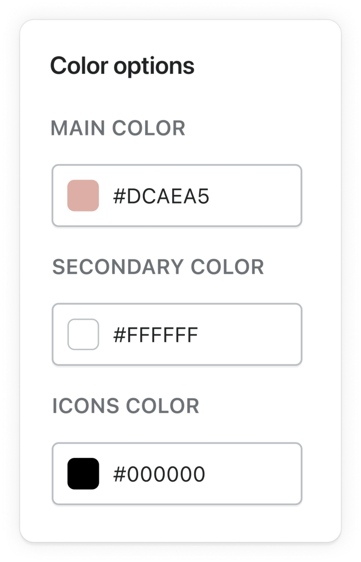The width and height of the screenshot is (361, 562).
Task: Select the "Color options" heading
Action: pos(122,66)
